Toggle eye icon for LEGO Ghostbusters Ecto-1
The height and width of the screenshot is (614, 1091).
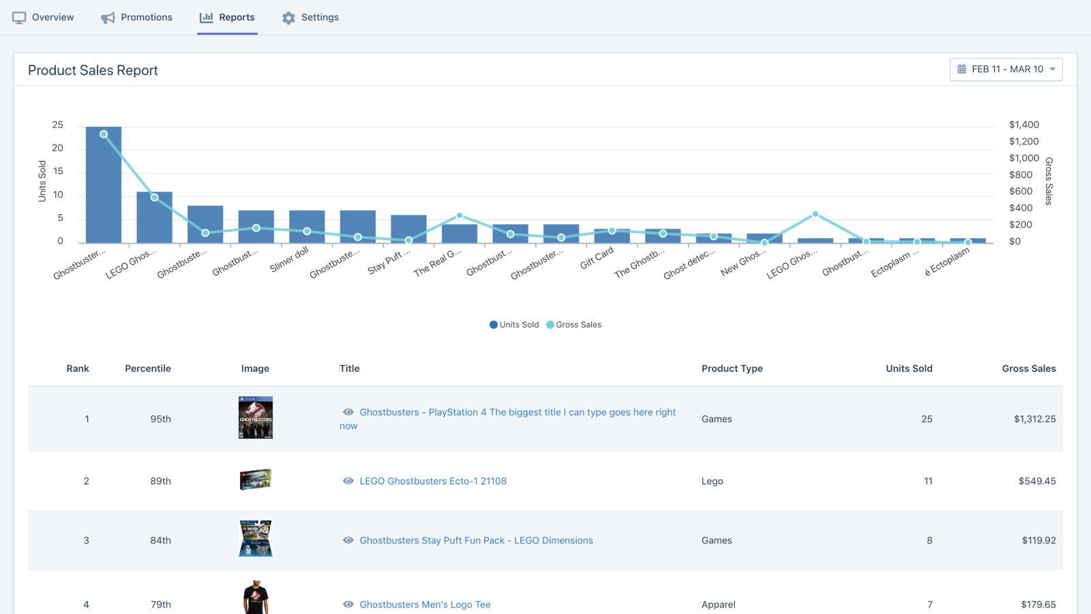pyautogui.click(x=348, y=481)
